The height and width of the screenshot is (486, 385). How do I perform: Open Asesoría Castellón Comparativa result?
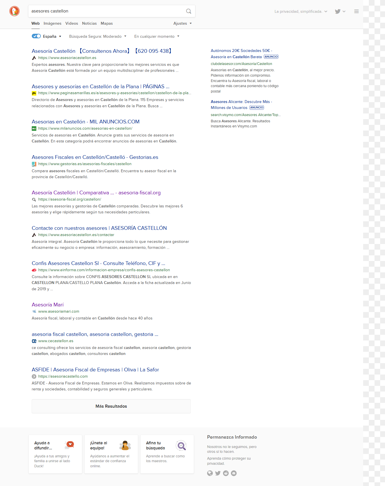(96, 193)
